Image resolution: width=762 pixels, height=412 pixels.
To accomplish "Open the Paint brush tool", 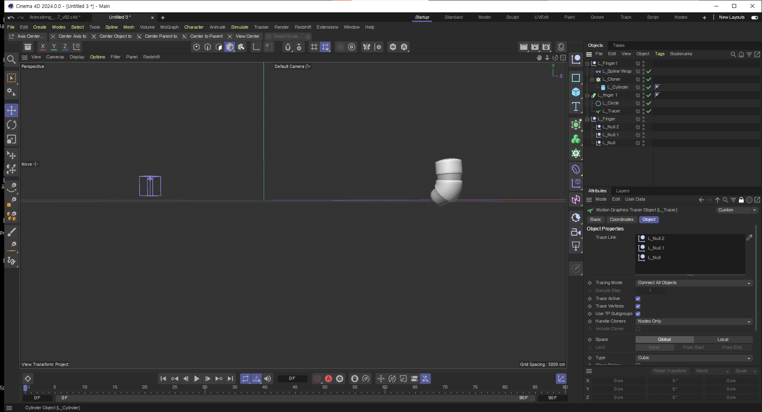I will tap(12, 232).
